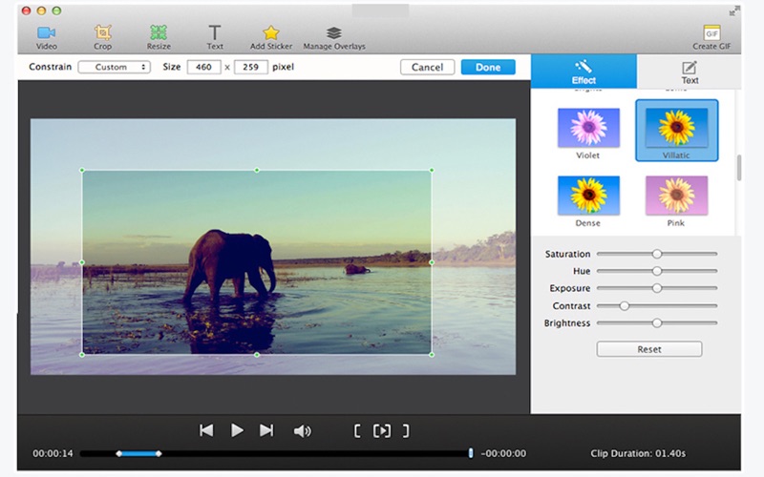This screenshot has width=764, height=477.
Task: Open the Constrain dropdown set to Custom
Action: [x=114, y=68]
